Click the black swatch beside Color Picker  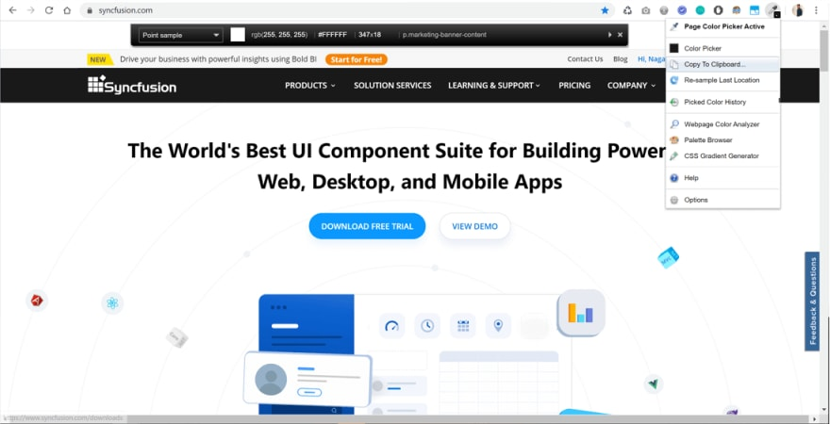[673, 48]
